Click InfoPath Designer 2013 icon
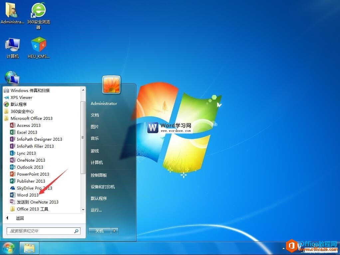The width and height of the screenshot is (340, 255). [13, 139]
